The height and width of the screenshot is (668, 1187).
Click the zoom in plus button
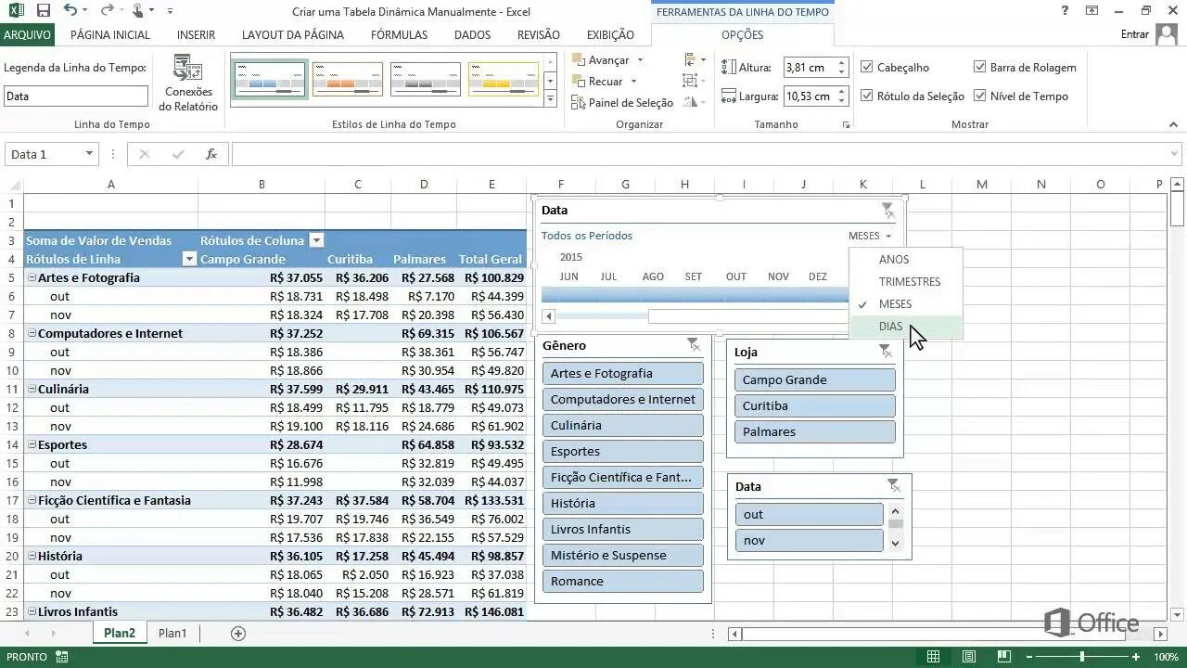pos(1137,657)
